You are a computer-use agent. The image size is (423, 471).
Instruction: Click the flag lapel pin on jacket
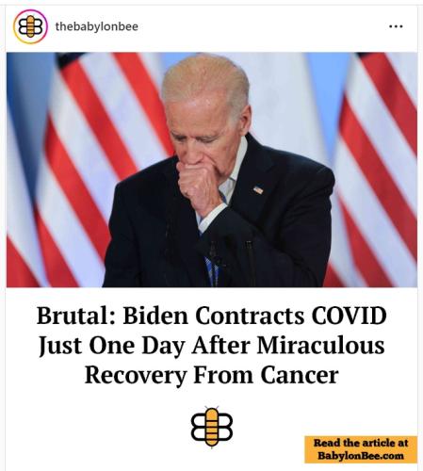[258, 189]
